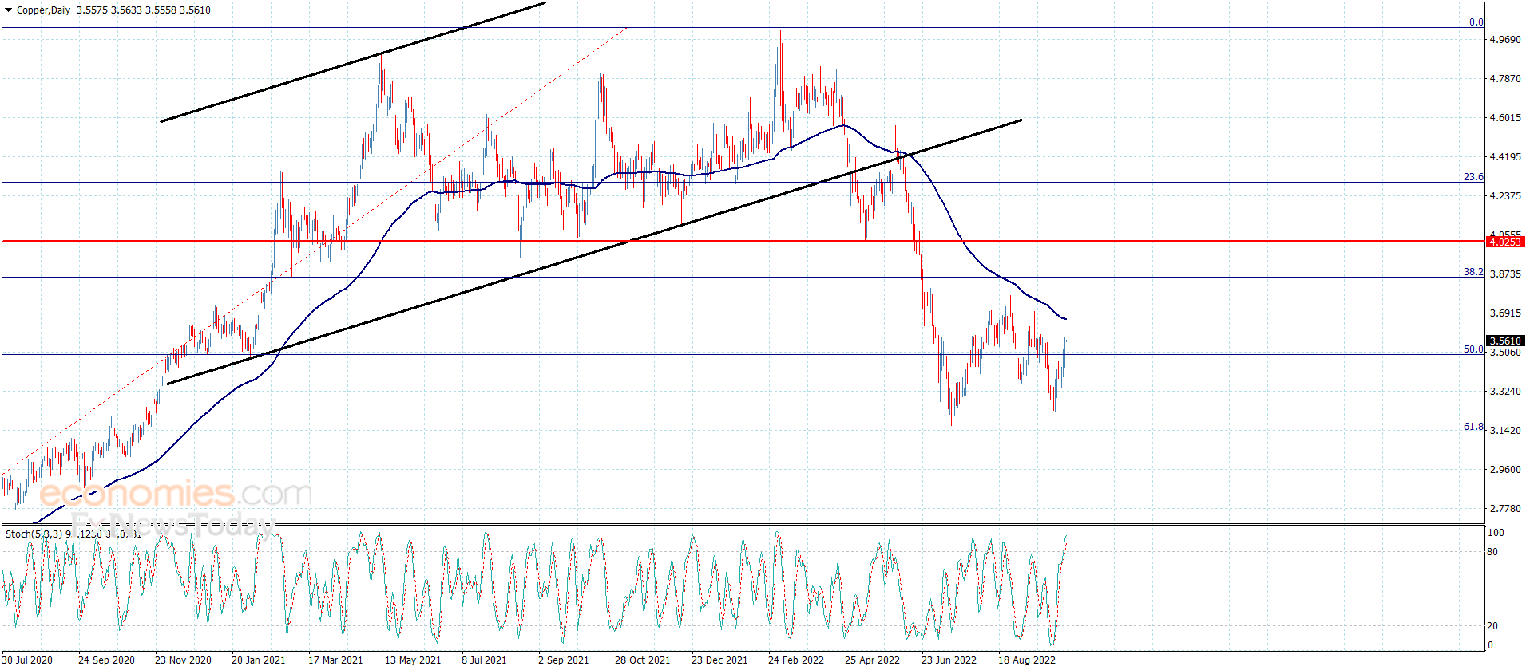Click the stochastic 80 level label

[x=1492, y=552]
